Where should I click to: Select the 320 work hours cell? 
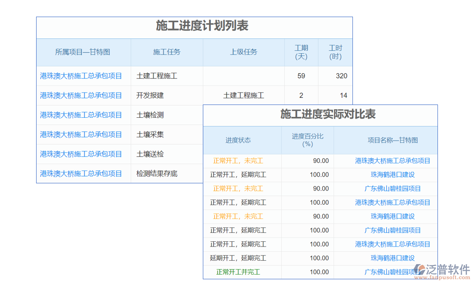341,76
